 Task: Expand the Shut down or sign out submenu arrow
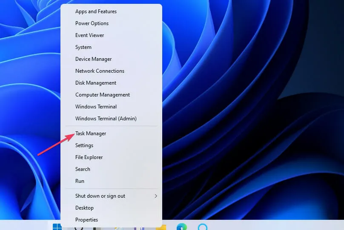(155, 196)
